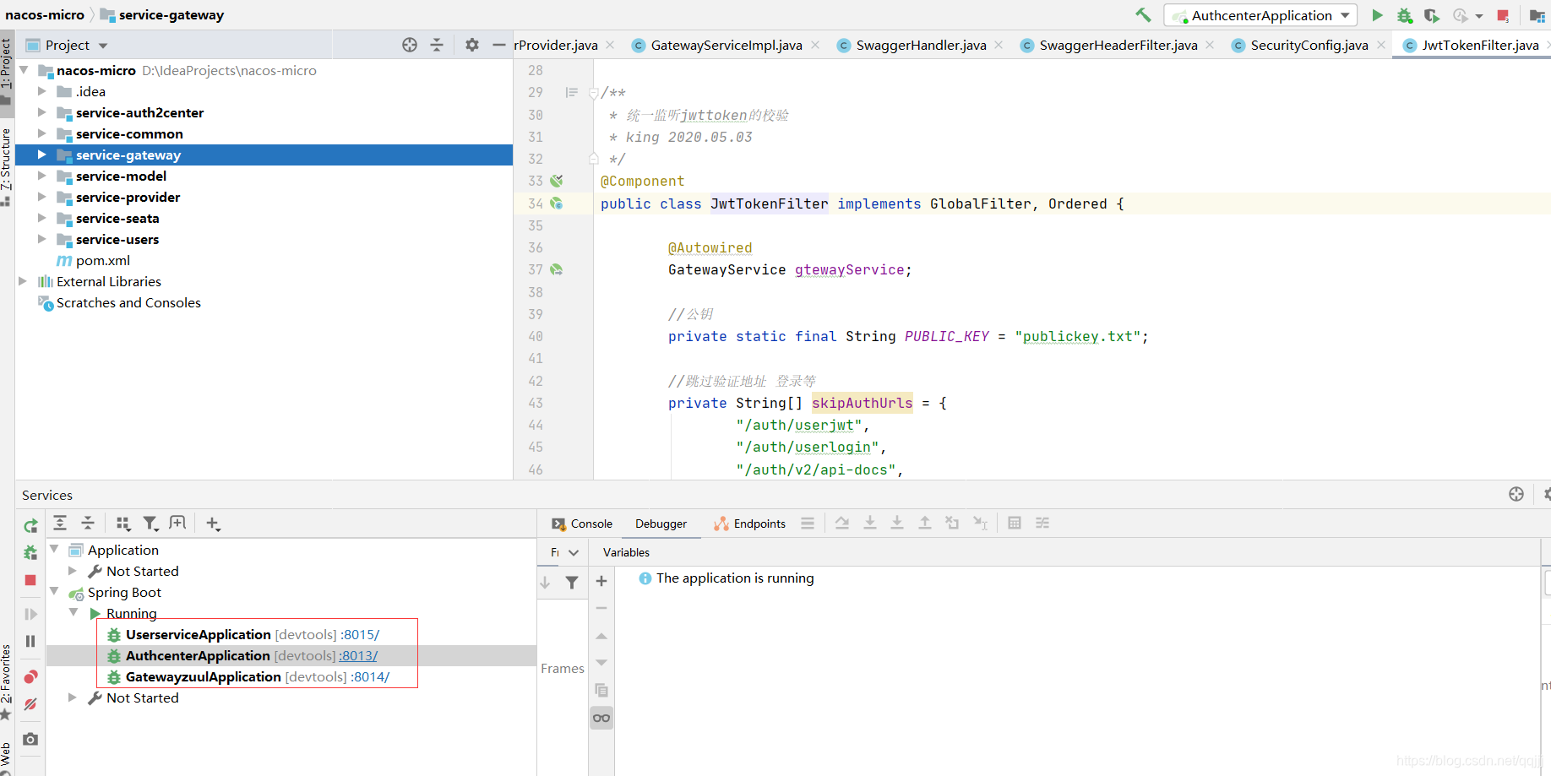
Task: Select the service-common module
Action: [129, 133]
